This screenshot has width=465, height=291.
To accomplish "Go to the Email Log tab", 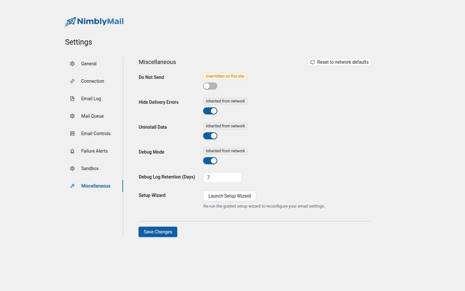I will click(94, 99).
